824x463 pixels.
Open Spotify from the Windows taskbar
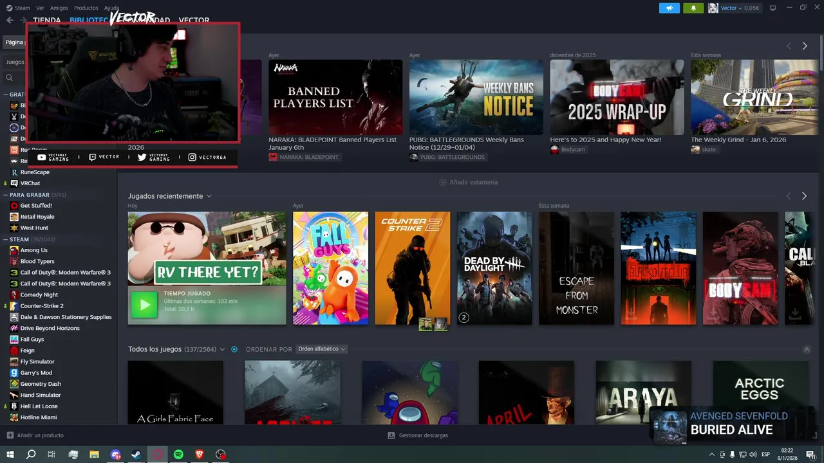tap(178, 455)
